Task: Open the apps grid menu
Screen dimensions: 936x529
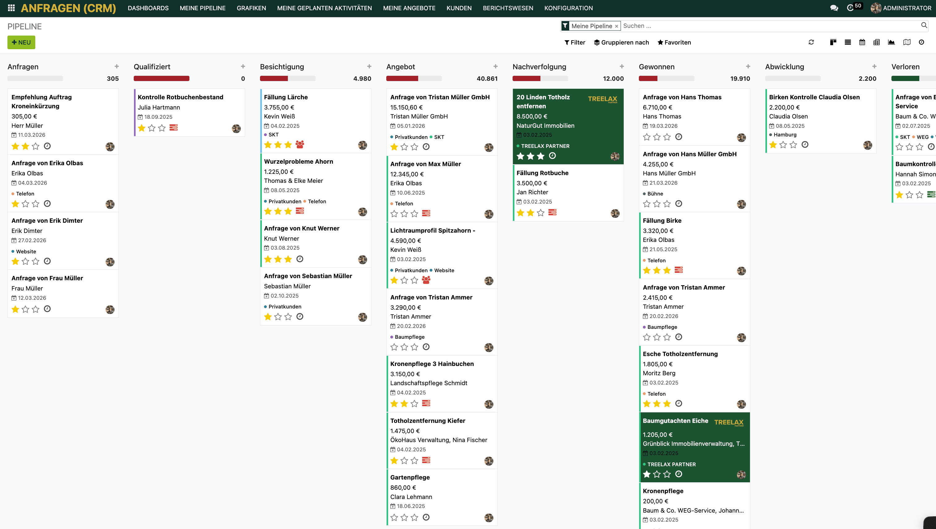Action: point(11,8)
